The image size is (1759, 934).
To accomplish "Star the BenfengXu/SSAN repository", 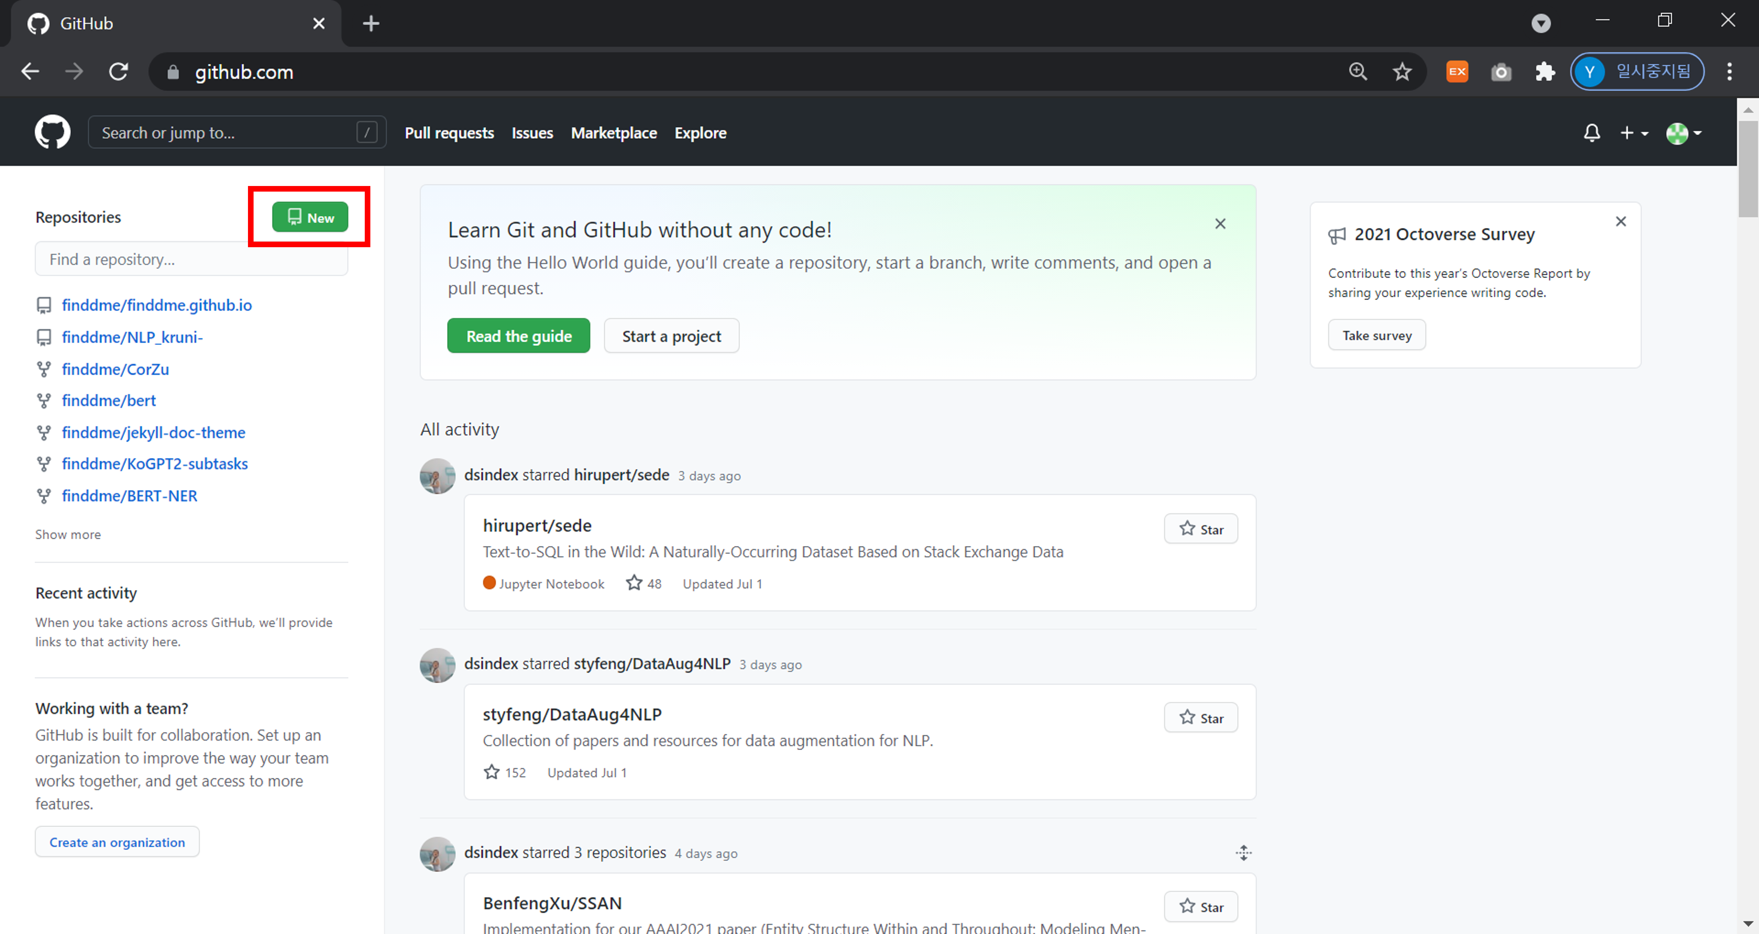I will (1201, 906).
